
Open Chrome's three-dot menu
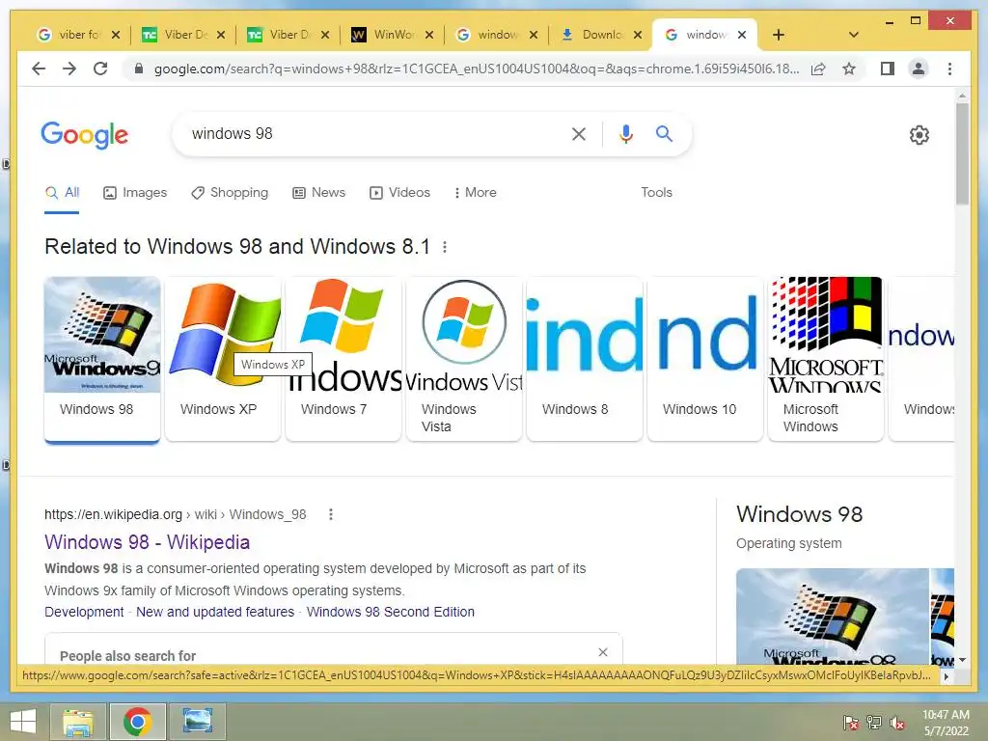click(949, 69)
